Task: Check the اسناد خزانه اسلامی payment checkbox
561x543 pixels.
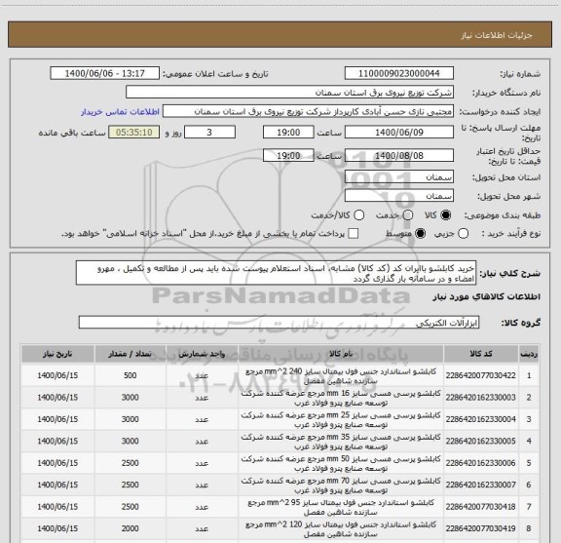Action: [x=354, y=234]
